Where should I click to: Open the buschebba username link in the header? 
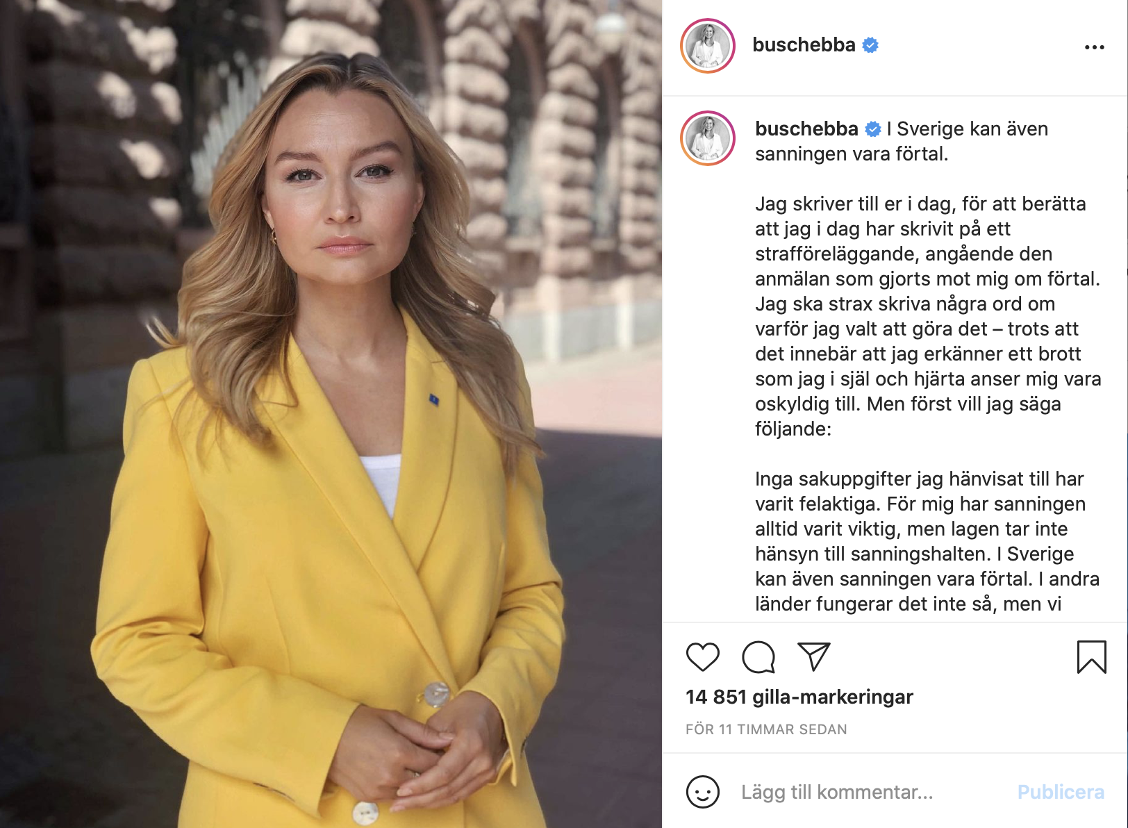804,45
